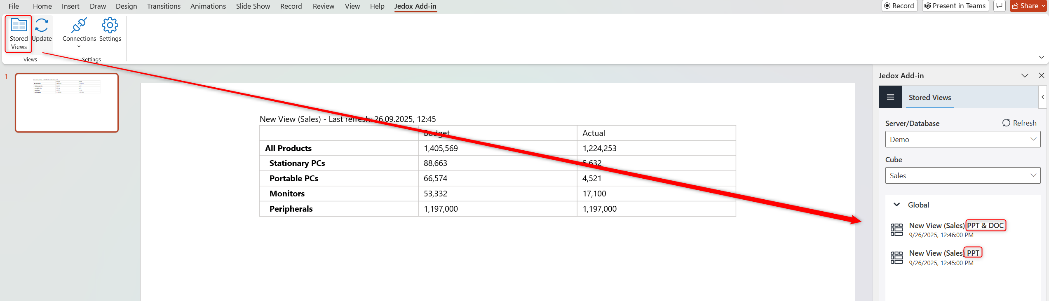Open the Transitions ribbon tab
Viewport: 1049px width, 301px height.
tap(164, 6)
